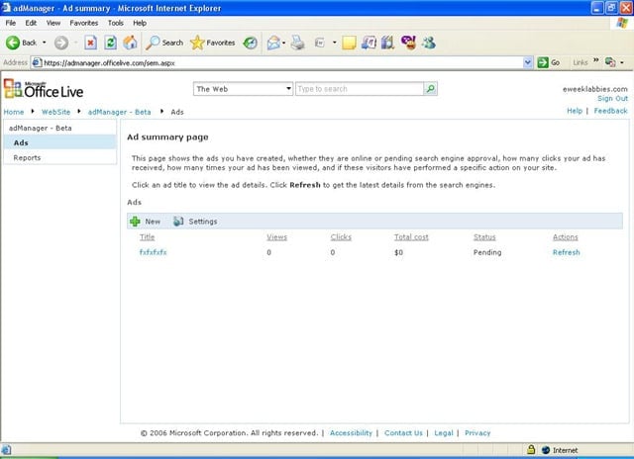Click the Feedback link
This screenshot has height=459, width=634.
610,111
